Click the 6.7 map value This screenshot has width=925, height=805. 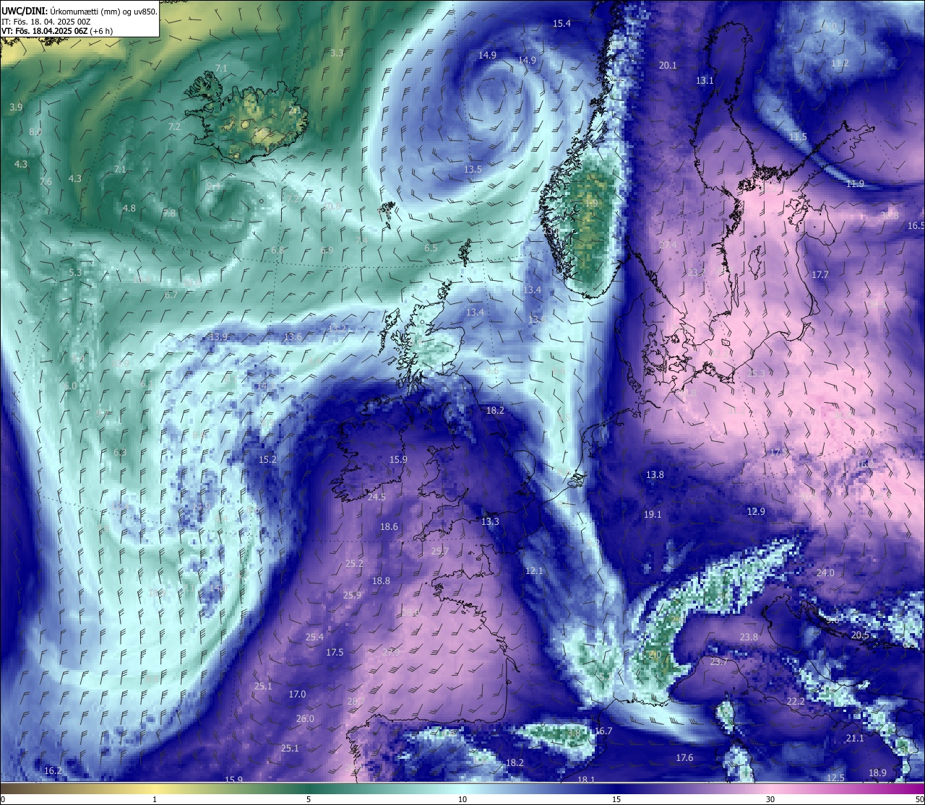point(171,295)
